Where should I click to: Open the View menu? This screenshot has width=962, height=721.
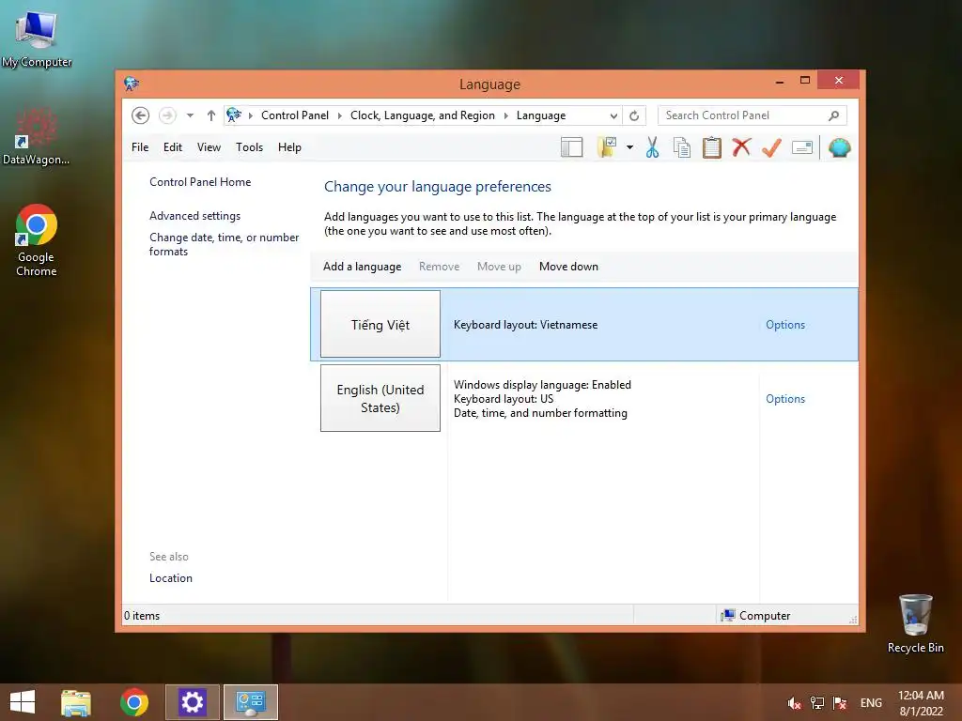[209, 147]
